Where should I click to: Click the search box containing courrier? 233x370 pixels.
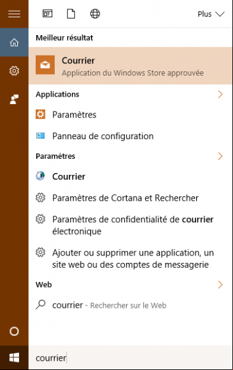[130, 358]
